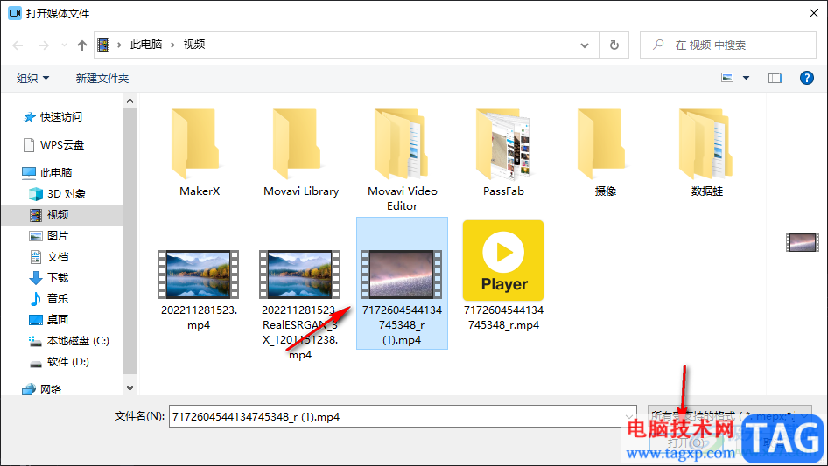Viewport: 828px width, 466px height.
Task: Select the Movavi Video Editor folder
Action: pos(403,160)
